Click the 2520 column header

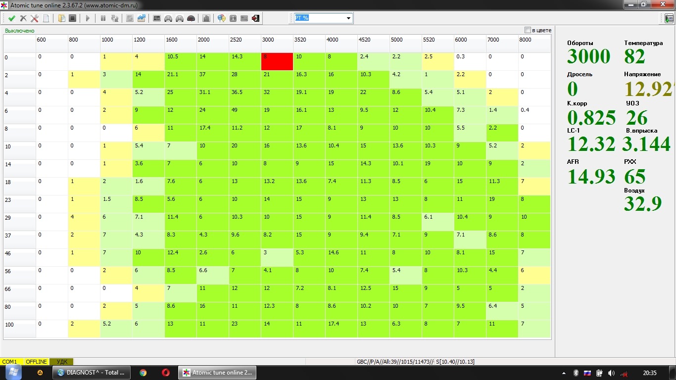click(245, 44)
